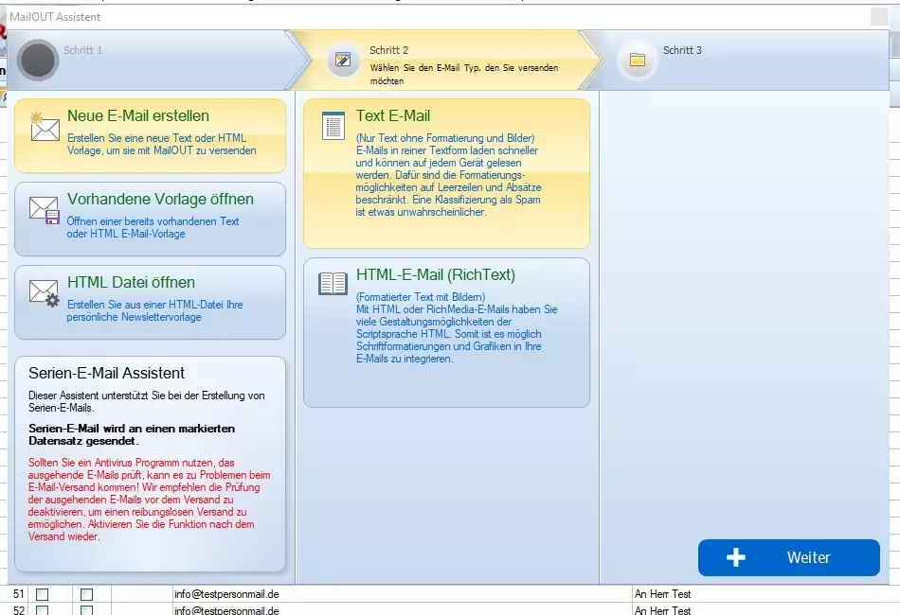Open the Schritt 2 step header
The height and width of the screenshot is (615, 900).
[x=445, y=60]
